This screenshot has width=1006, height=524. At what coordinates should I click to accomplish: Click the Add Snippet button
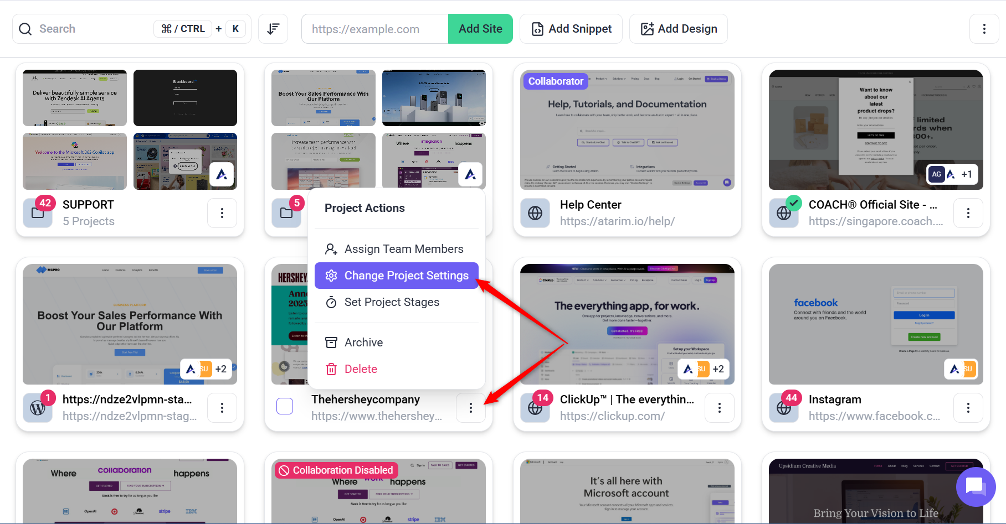(571, 29)
